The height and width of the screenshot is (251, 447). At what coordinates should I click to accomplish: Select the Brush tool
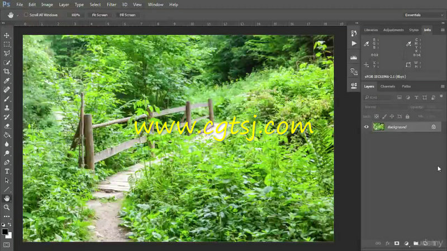click(7, 99)
